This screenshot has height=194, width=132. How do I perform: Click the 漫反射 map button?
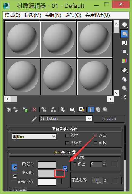point(59,173)
